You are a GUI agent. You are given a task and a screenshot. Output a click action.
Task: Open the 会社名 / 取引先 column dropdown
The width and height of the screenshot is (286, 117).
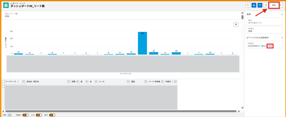pos(68,82)
